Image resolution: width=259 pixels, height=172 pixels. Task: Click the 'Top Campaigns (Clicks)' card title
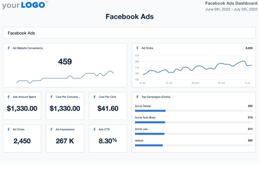coord(156,97)
